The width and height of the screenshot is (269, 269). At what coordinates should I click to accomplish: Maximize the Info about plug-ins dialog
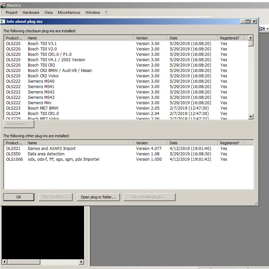click(248, 22)
